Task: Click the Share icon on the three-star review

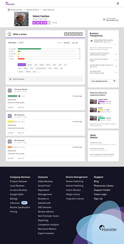Action: tap(23, 133)
